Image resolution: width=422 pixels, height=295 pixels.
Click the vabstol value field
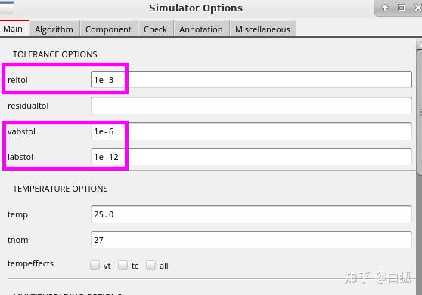[x=251, y=131]
